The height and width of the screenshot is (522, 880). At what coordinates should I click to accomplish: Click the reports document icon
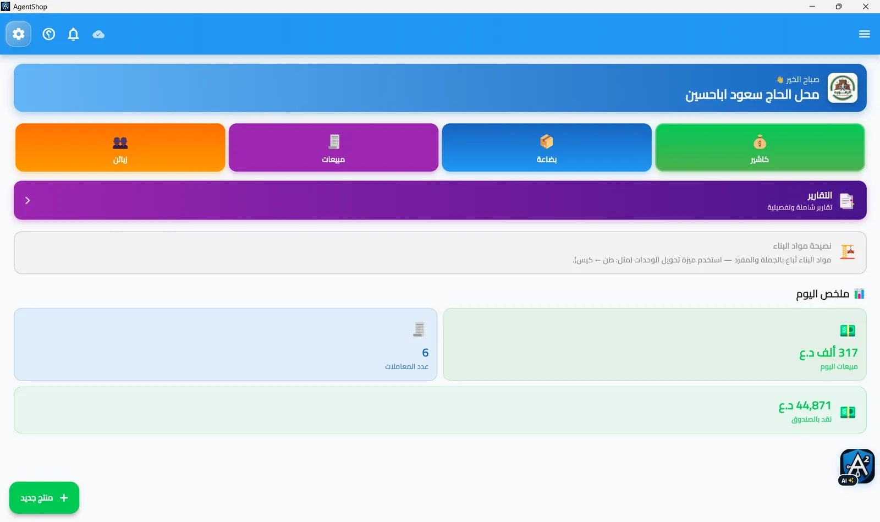(x=847, y=201)
